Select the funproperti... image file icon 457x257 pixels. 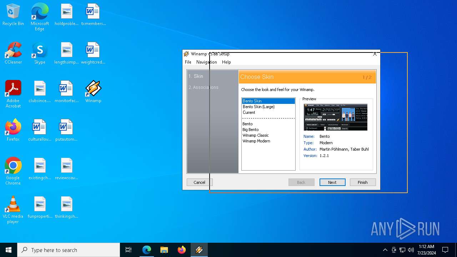point(40,207)
